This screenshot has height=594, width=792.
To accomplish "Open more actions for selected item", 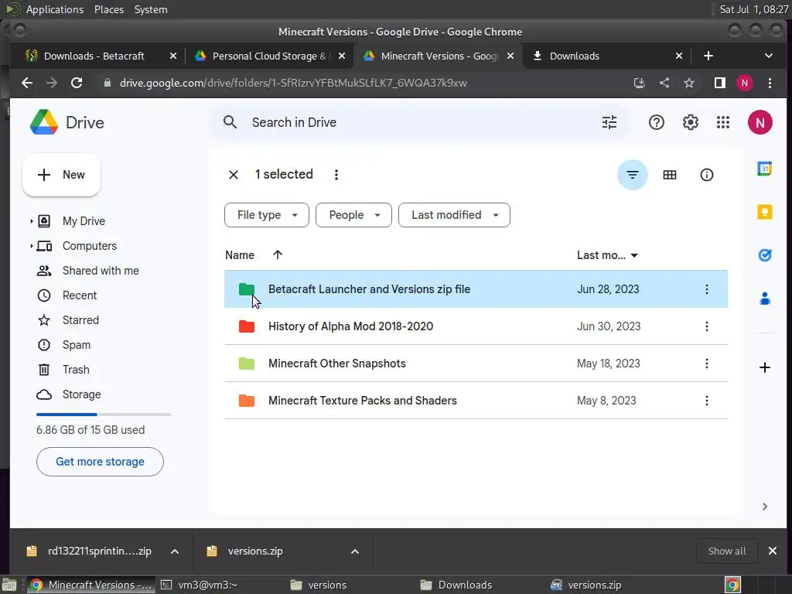I will pyautogui.click(x=336, y=175).
